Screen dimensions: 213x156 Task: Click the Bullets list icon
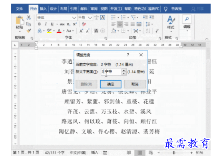coord(113,18)
